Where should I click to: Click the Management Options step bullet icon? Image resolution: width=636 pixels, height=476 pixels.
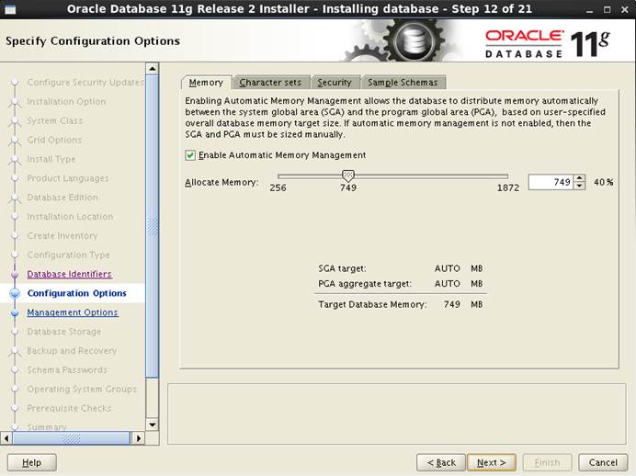(15, 312)
